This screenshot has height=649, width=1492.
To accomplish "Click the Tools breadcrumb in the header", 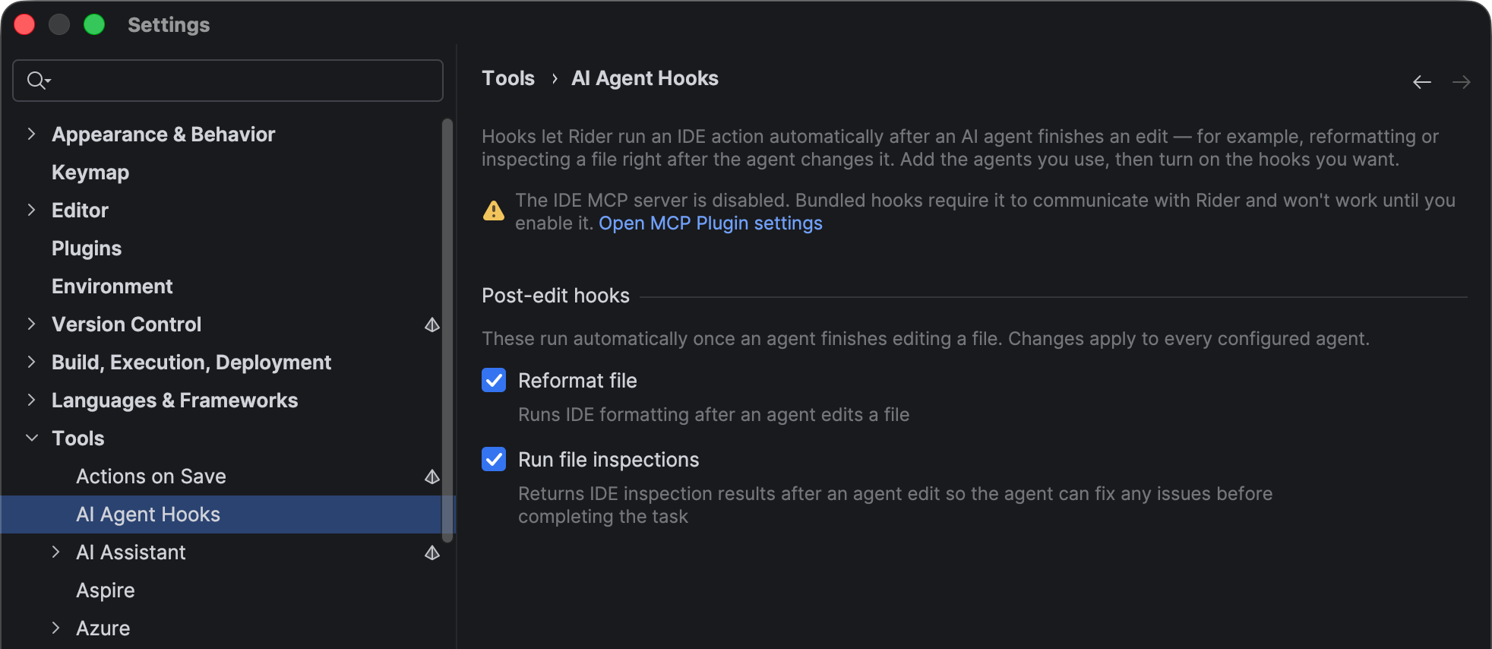I will pyautogui.click(x=508, y=78).
